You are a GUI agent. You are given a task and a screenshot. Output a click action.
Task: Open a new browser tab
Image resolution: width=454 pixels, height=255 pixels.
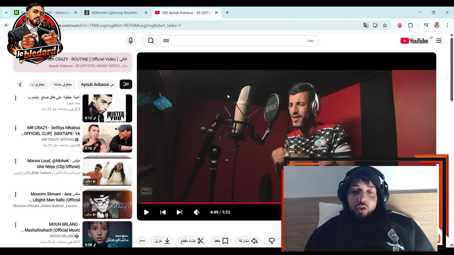(227, 13)
